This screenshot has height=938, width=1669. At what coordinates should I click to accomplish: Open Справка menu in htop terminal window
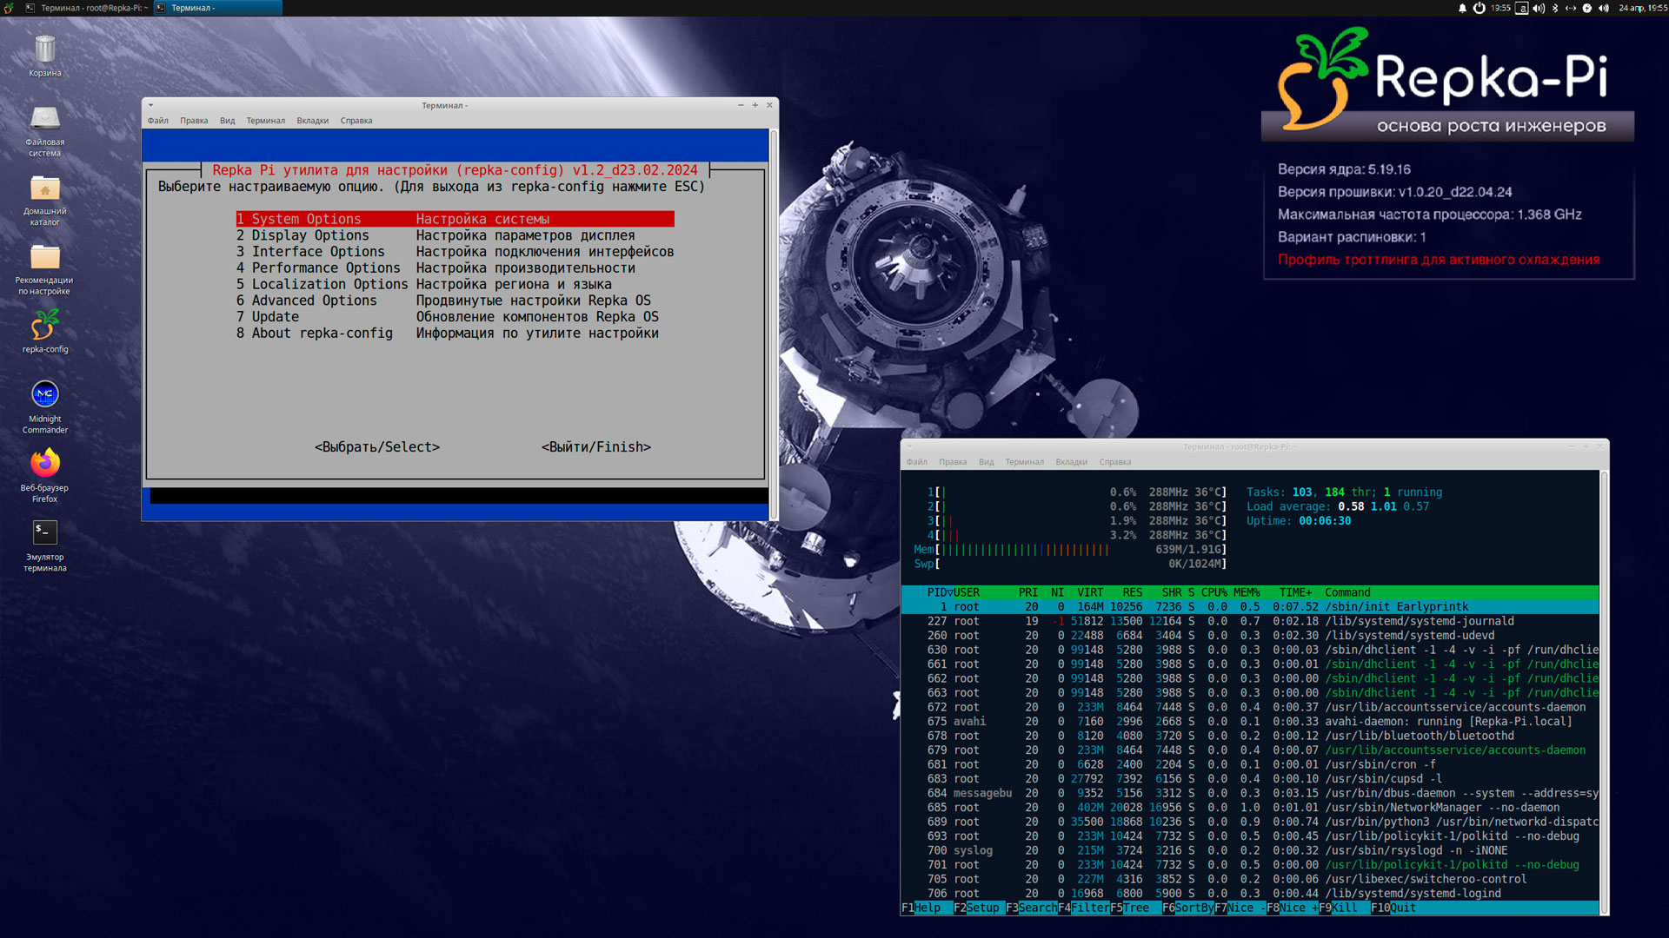coord(1114,462)
